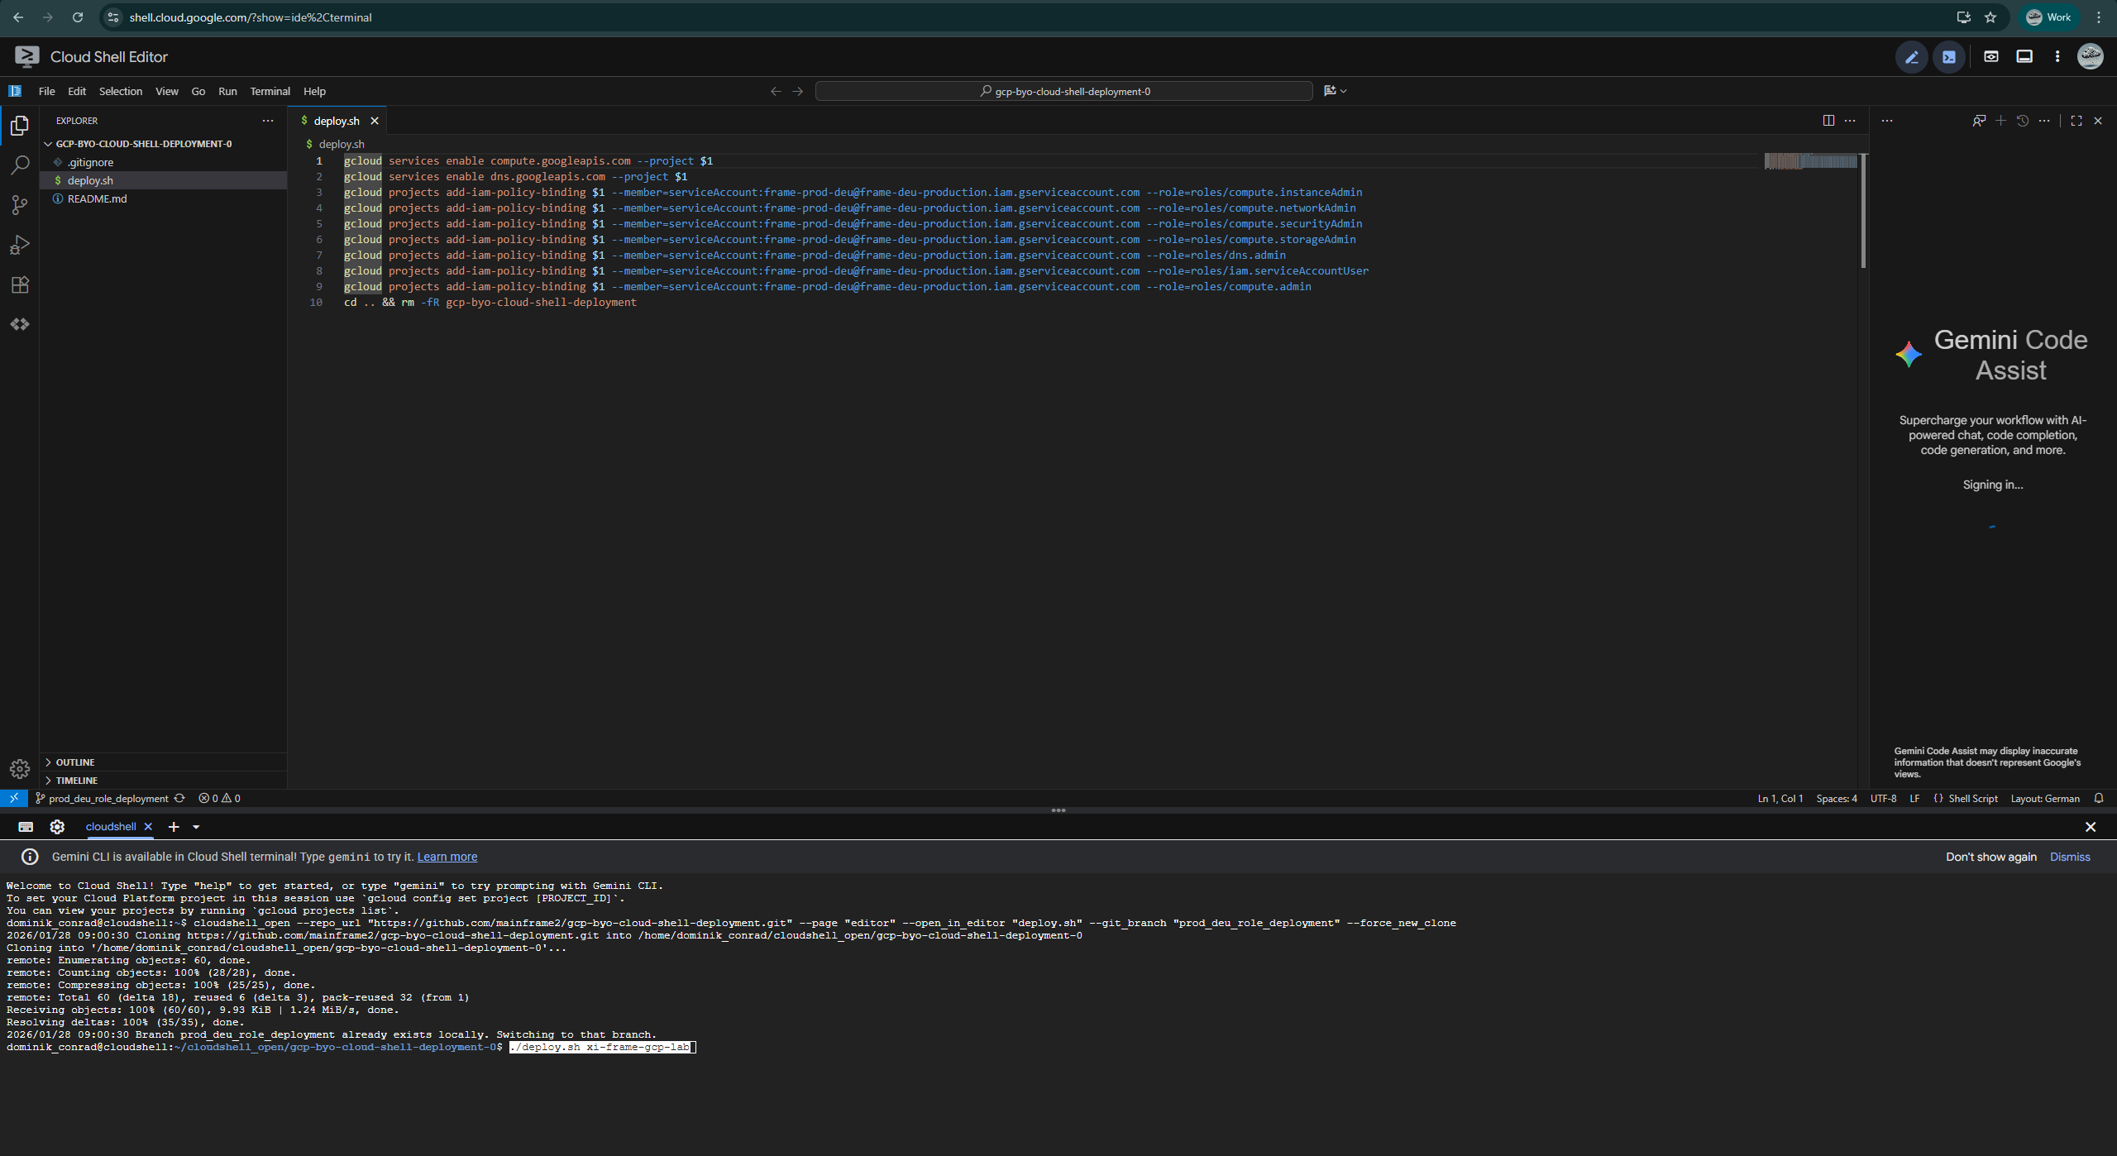
Task: Select the cloudshell terminal tab
Action: click(110, 827)
